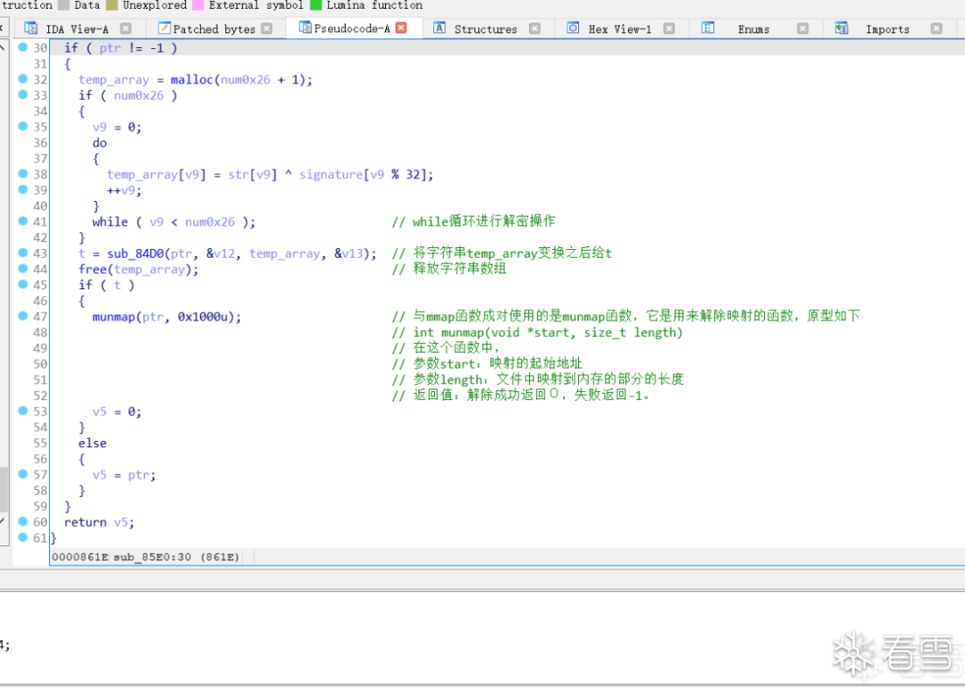Close the Structures tab

point(535,29)
